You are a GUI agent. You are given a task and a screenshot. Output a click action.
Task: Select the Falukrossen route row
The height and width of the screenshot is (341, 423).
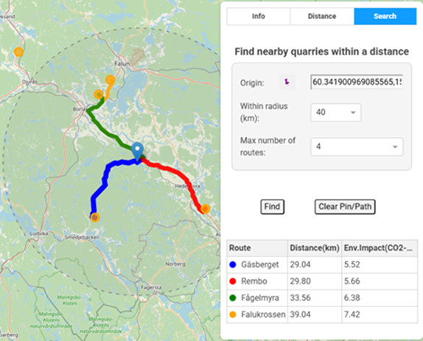[x=322, y=314]
